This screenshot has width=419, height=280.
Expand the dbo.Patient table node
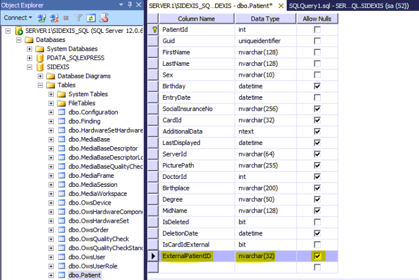(51, 275)
